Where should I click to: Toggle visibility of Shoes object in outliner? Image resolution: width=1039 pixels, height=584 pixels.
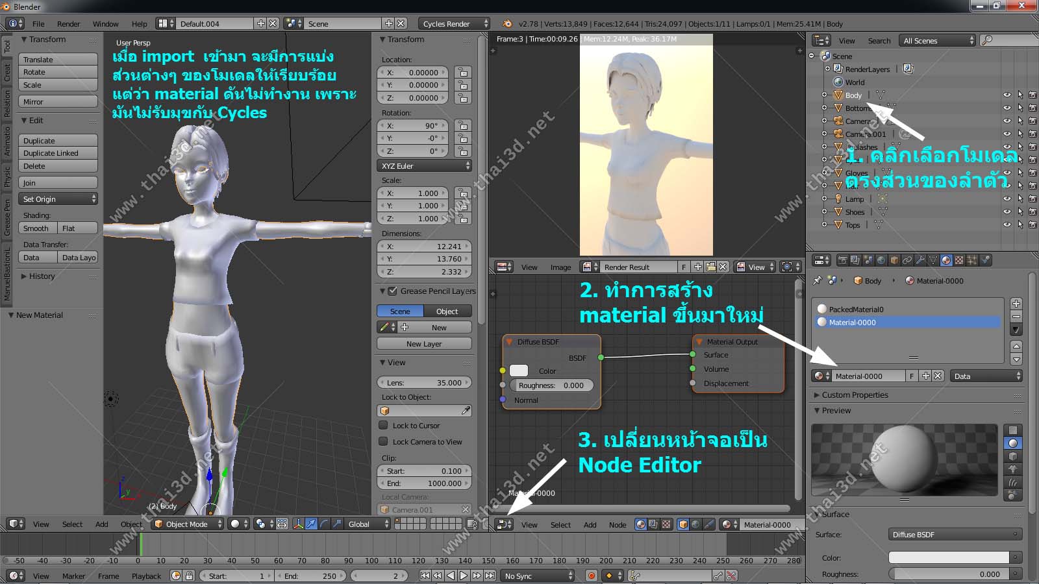click(x=1007, y=212)
